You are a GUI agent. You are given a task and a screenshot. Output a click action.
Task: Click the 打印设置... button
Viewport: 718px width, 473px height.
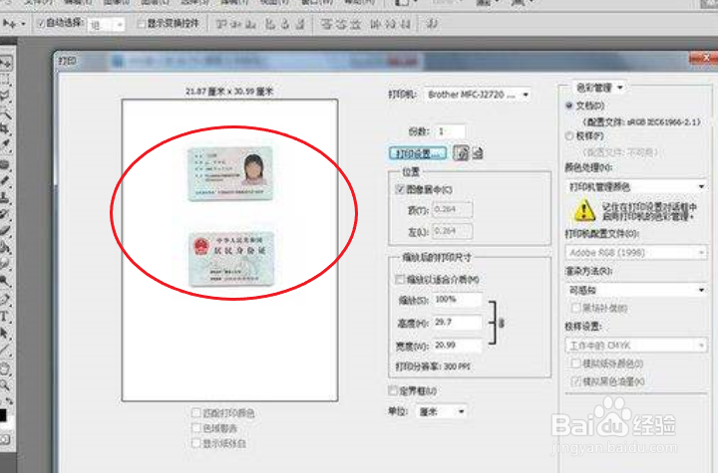418,153
